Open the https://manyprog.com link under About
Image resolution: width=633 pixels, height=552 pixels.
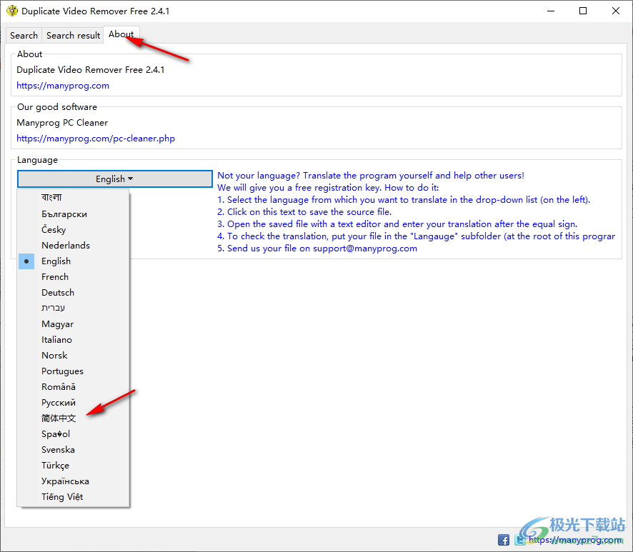63,86
